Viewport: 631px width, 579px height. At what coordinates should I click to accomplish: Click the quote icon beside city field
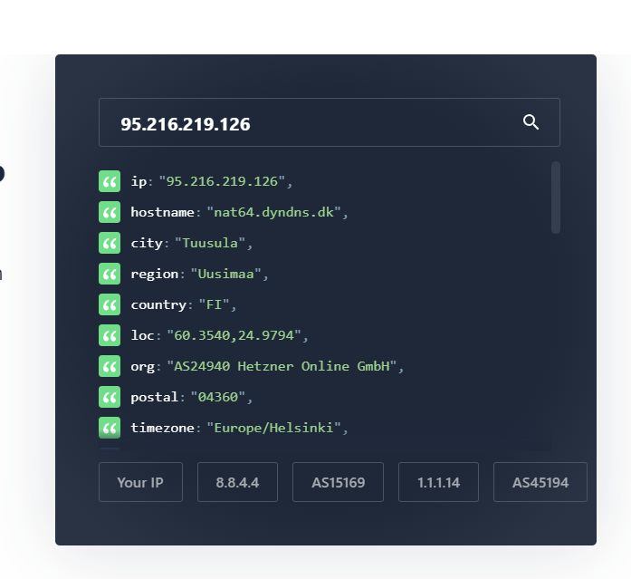click(110, 243)
